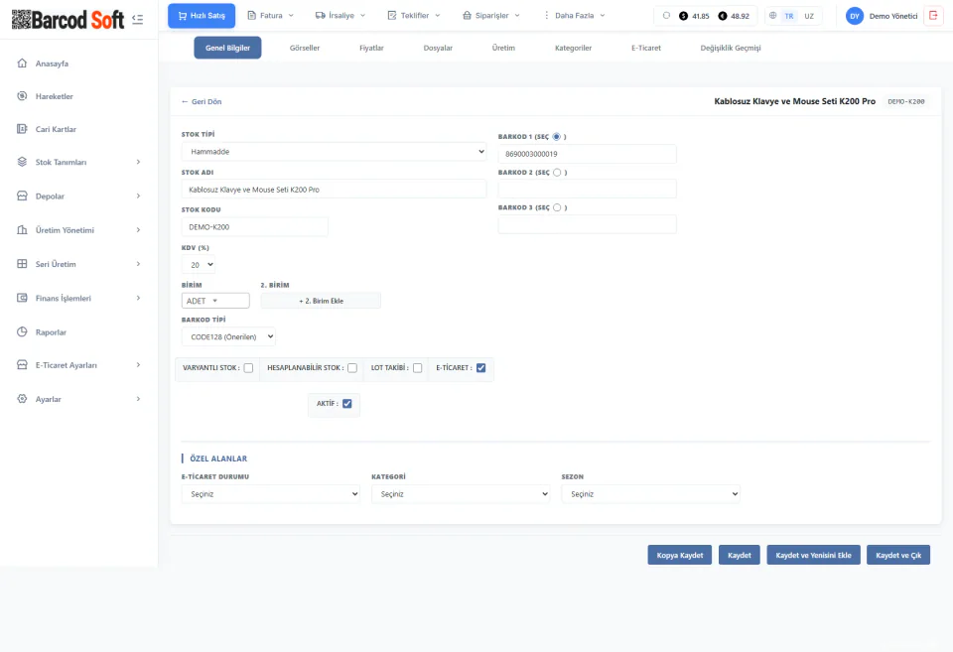Switch to the Görseller tab

[305, 48]
